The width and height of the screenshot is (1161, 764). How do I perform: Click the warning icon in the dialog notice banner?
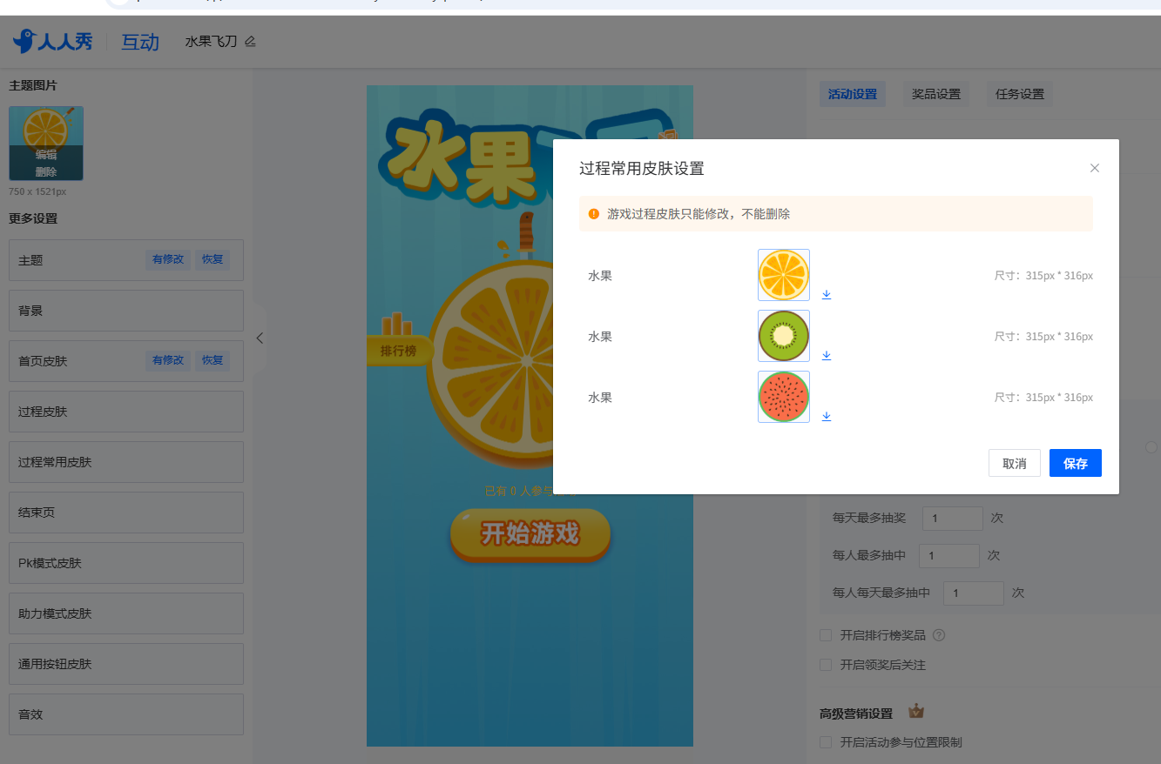pyautogui.click(x=593, y=213)
